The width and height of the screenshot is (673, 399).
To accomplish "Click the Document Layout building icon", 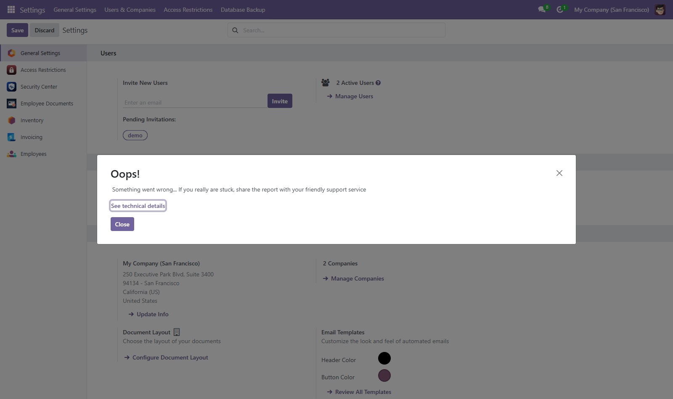I will 177,332.
